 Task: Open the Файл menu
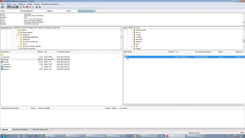point(3,4)
